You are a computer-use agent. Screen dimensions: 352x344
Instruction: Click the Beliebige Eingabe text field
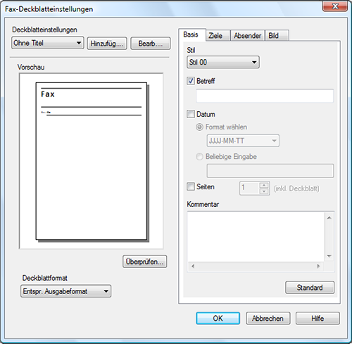coord(270,171)
